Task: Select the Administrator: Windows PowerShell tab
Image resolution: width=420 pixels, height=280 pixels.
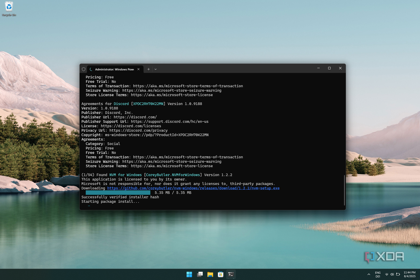Action: 114,69
